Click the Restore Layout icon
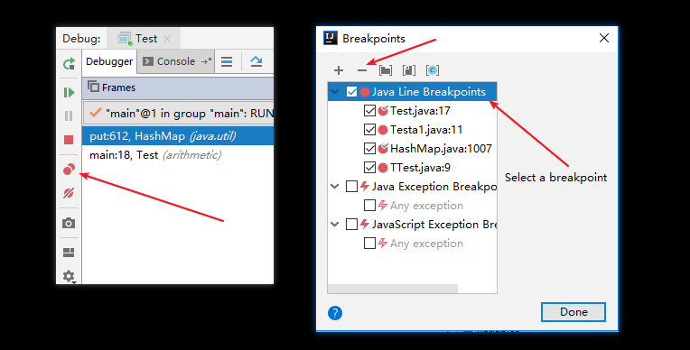 click(69, 253)
